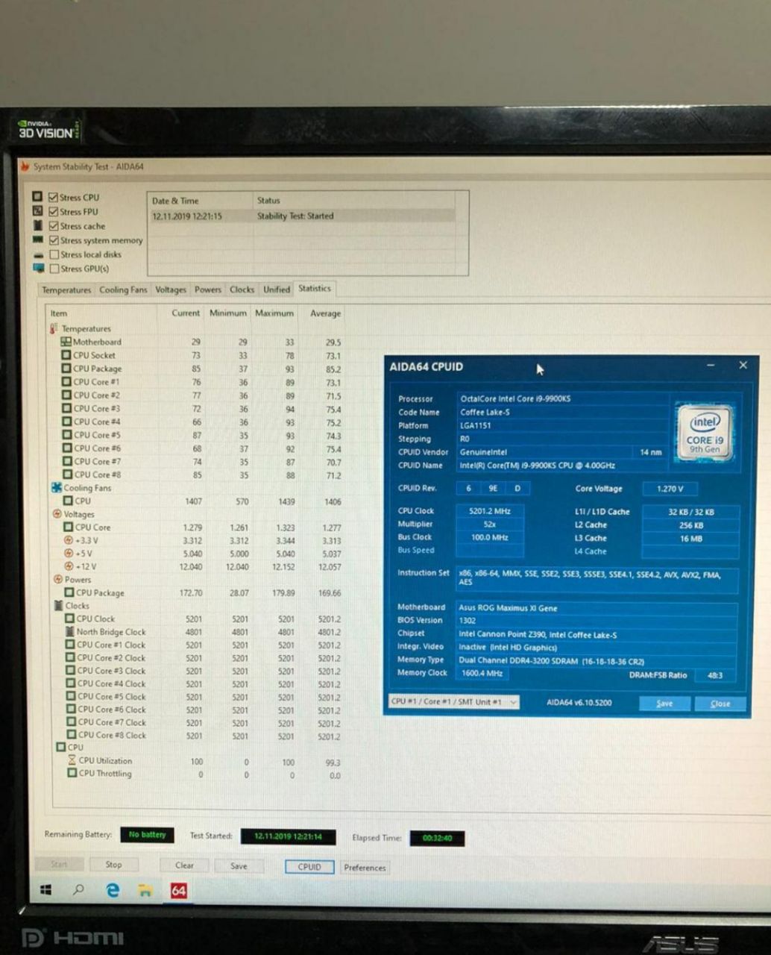771x955 pixels.
Task: Enable Stress local disks checkbox
Action: [54, 254]
